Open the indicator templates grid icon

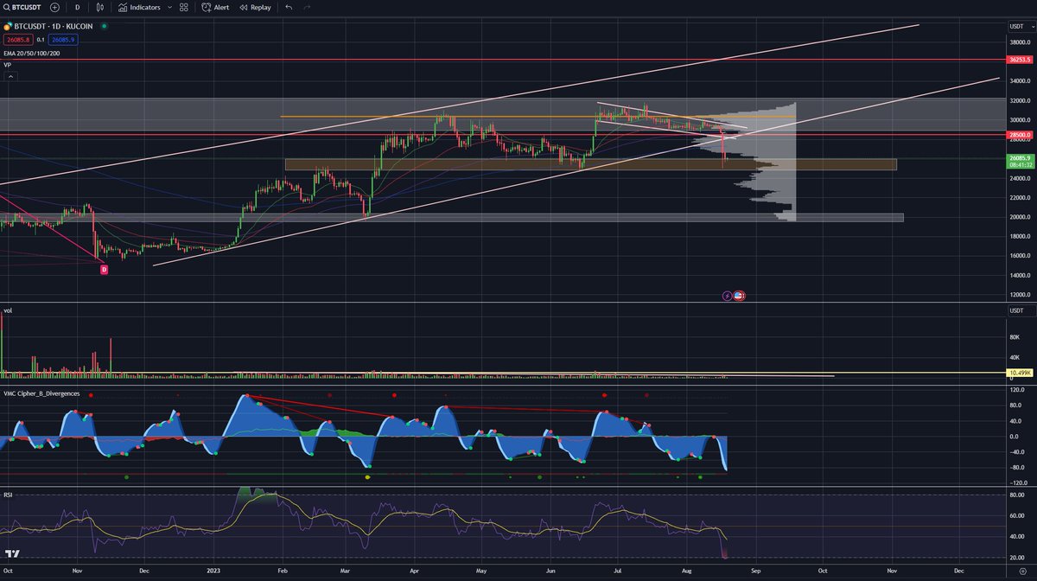(x=183, y=7)
